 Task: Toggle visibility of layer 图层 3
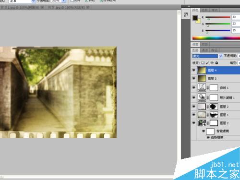pos(194,78)
